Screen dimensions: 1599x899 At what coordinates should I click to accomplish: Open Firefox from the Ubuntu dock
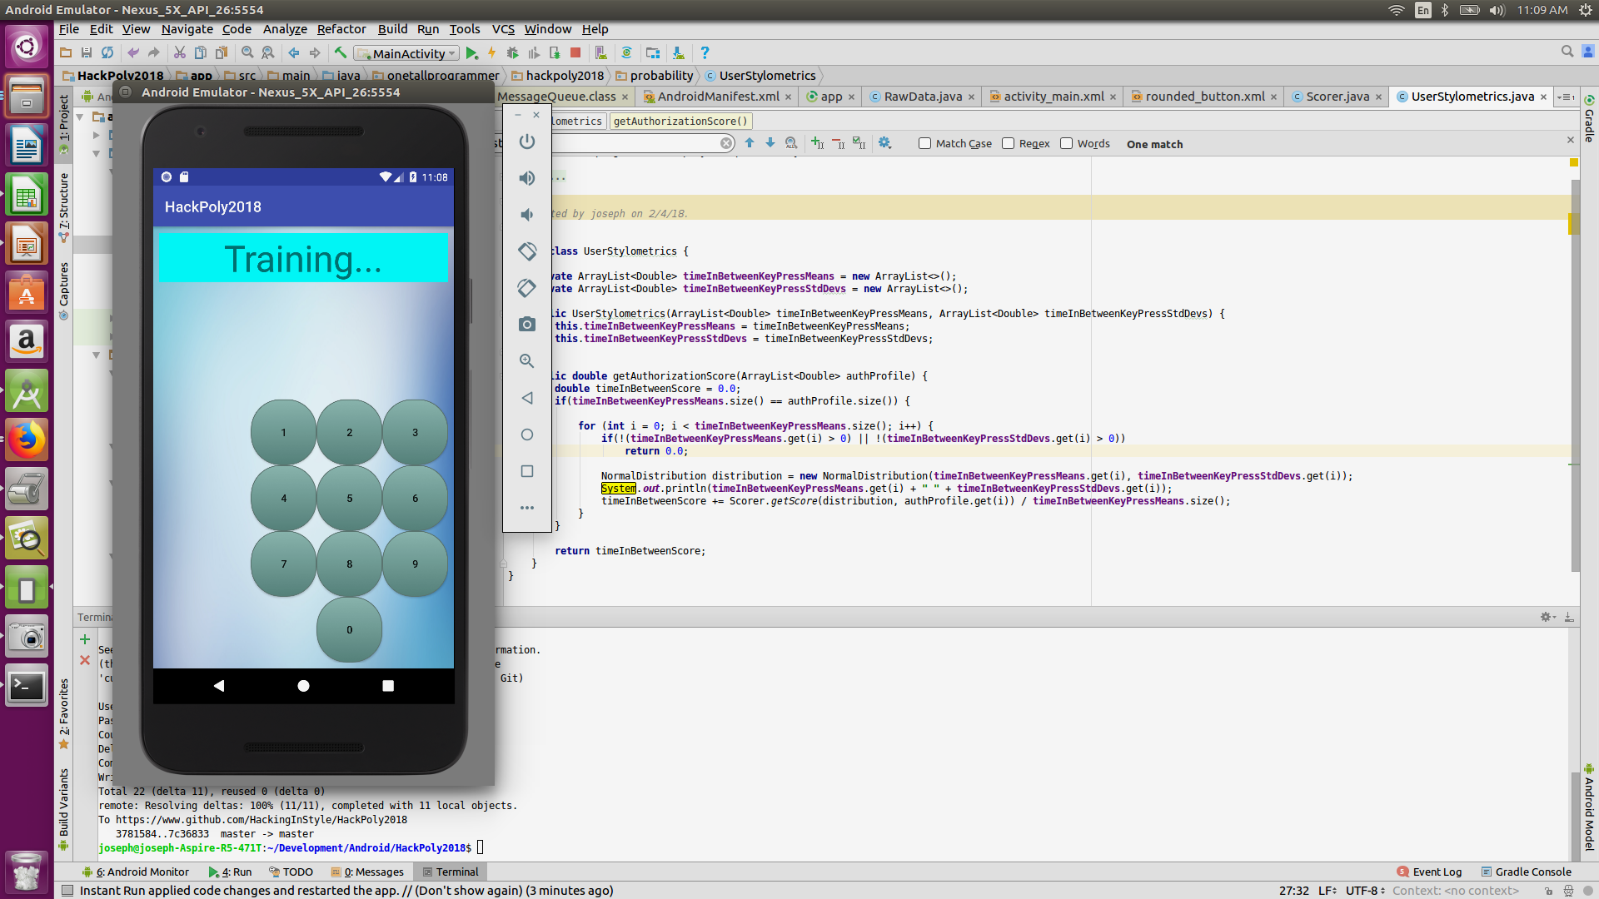[x=26, y=440]
